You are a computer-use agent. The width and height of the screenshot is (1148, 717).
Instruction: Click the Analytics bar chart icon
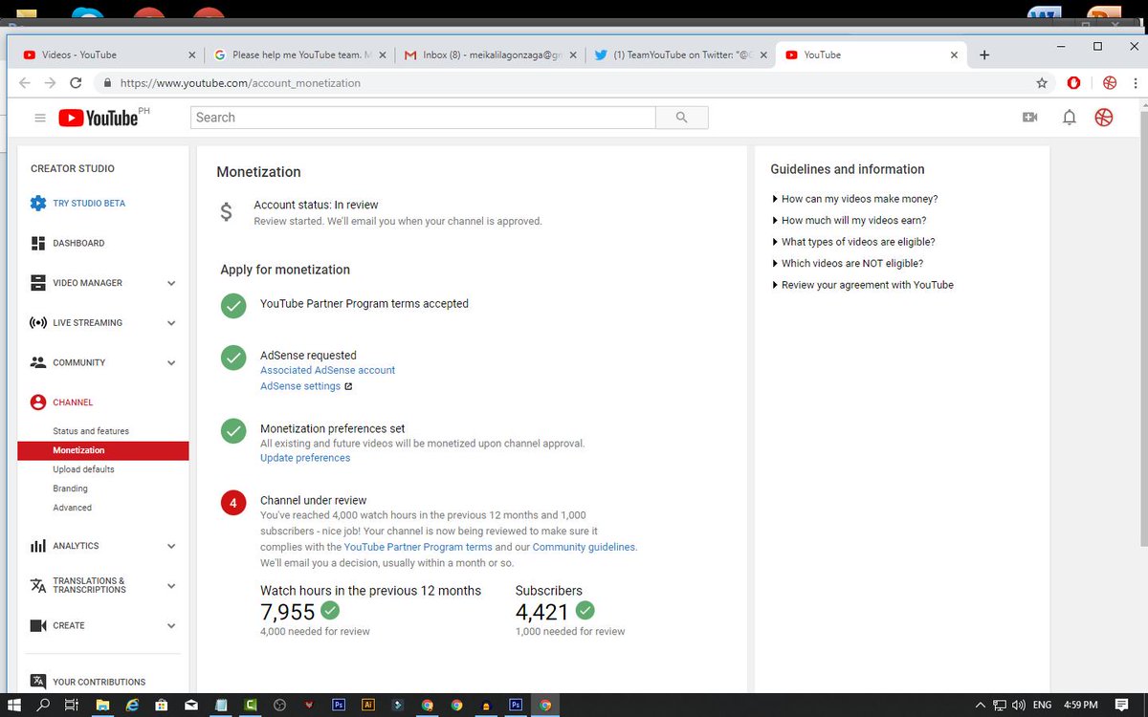point(38,546)
